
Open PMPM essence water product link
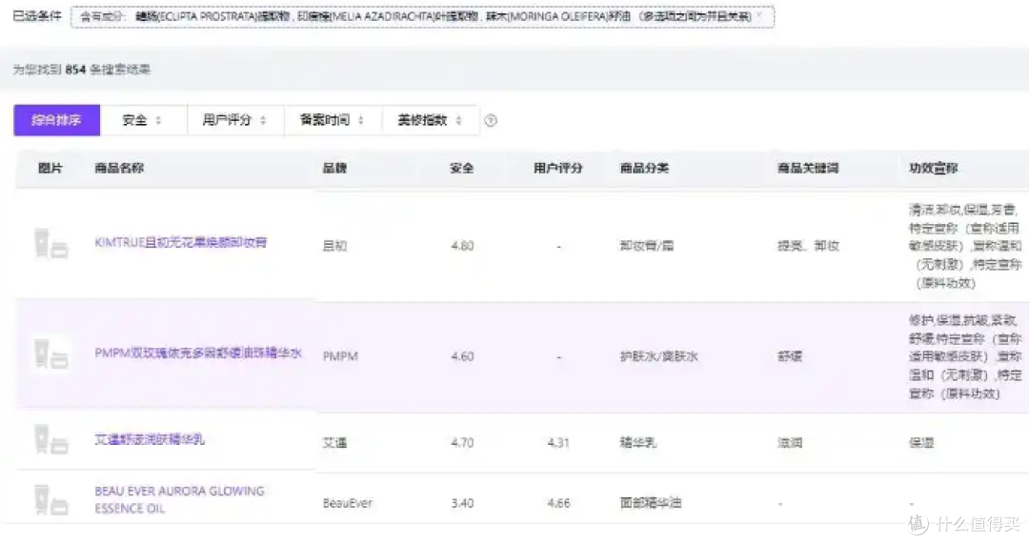[198, 353]
